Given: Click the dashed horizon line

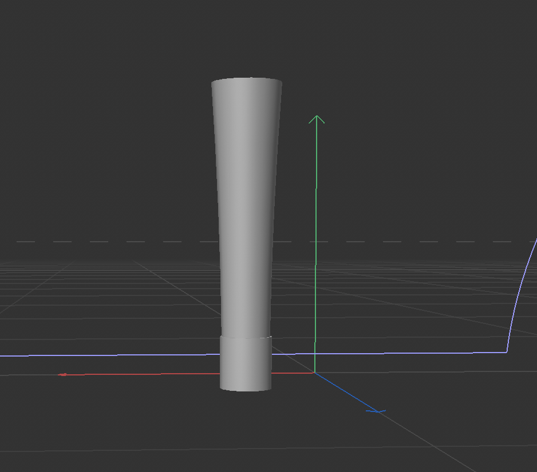Looking at the screenshot, I should click(x=114, y=242).
